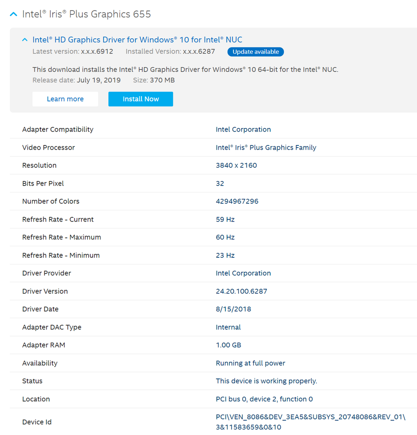Click Install Now to update driver
The width and height of the screenshot is (417, 435).
(x=141, y=99)
